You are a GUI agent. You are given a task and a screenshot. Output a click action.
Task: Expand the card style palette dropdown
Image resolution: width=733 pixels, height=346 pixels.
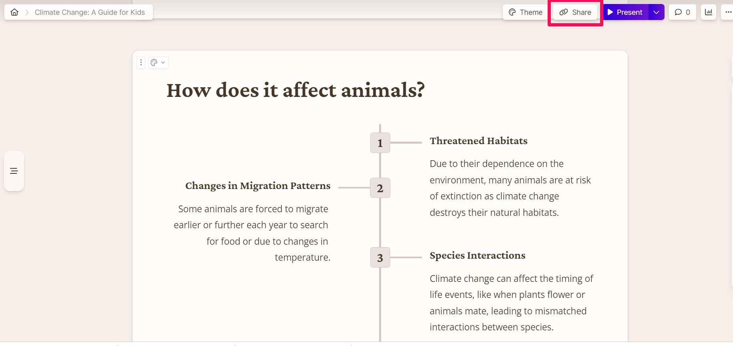coord(158,62)
